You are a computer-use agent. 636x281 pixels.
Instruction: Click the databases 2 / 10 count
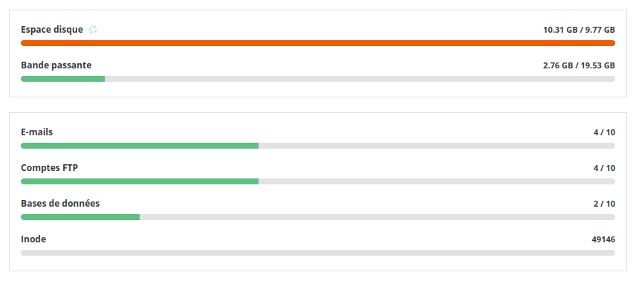click(604, 204)
